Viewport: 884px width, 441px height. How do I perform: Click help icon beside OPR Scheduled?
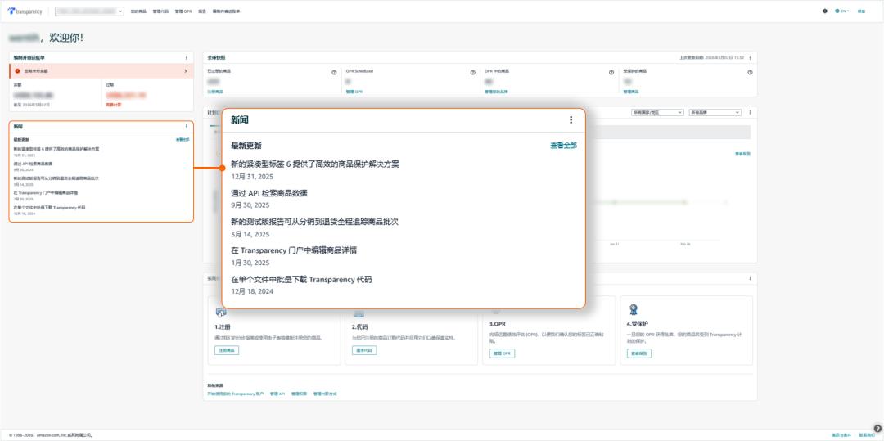point(472,72)
